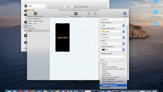Click the Grouper toolbar icon
This screenshot has width=163, height=92.
(89, 13)
